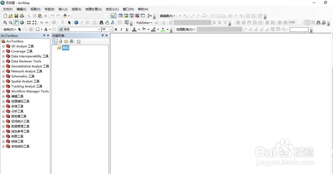
Task: Launch the ModelBuilder window
Action: point(150,16)
